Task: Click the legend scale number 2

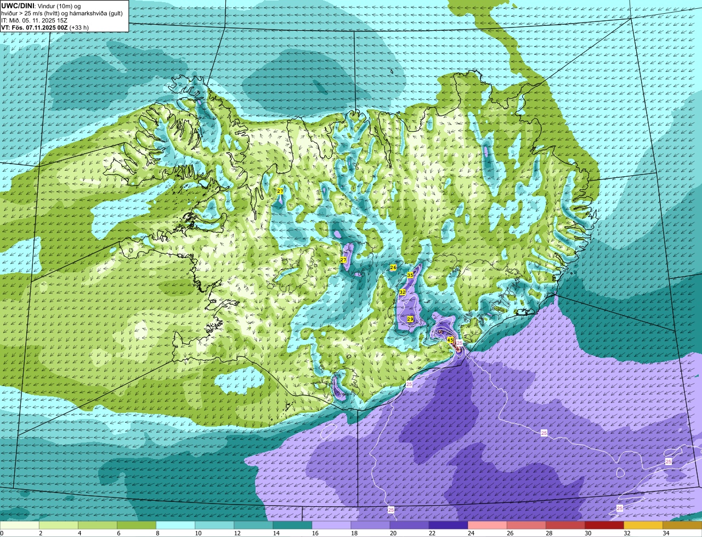Action: (40, 533)
